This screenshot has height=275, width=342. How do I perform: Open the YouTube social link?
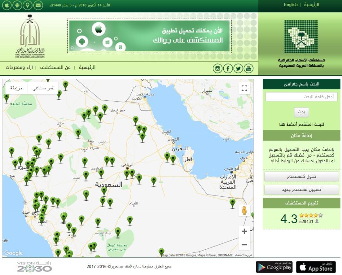(248, 68)
